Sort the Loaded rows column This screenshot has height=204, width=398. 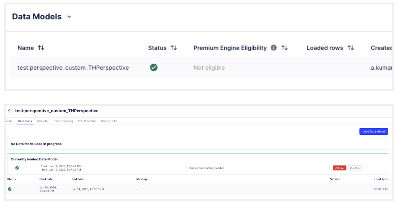pyautogui.click(x=350, y=48)
